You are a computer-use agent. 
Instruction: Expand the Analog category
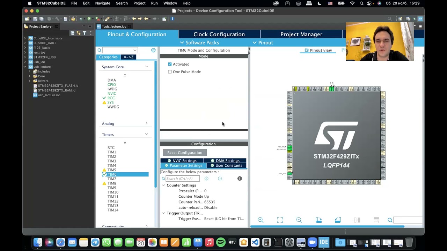click(x=146, y=123)
